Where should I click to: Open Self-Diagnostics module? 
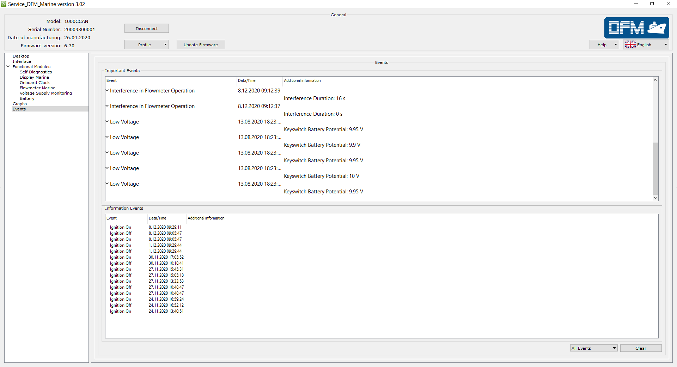pyautogui.click(x=36, y=72)
